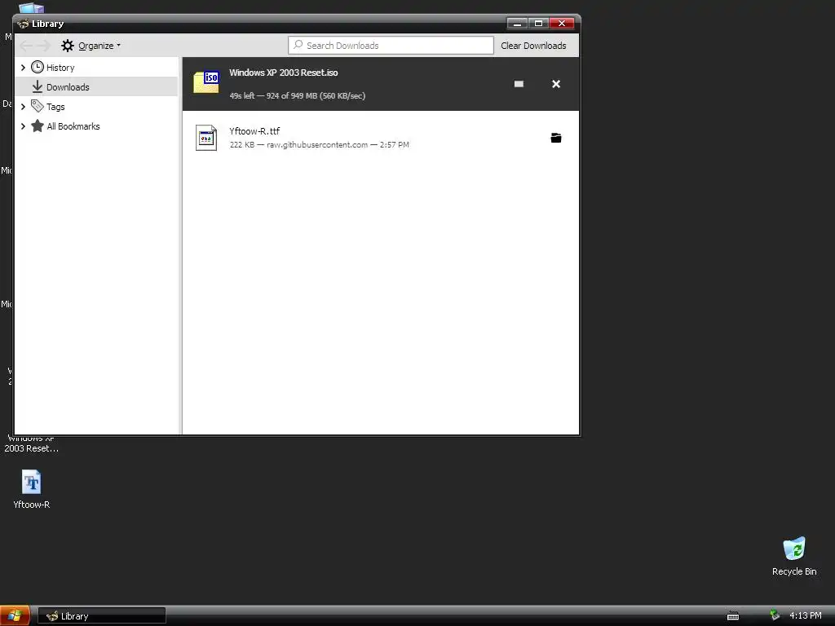The width and height of the screenshot is (835, 626).
Task: Minimize the Library window
Action: click(x=516, y=23)
